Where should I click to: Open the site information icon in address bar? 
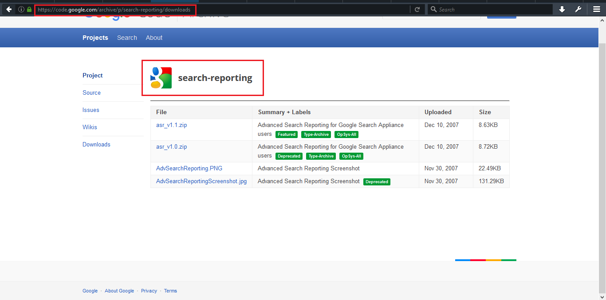21,9
